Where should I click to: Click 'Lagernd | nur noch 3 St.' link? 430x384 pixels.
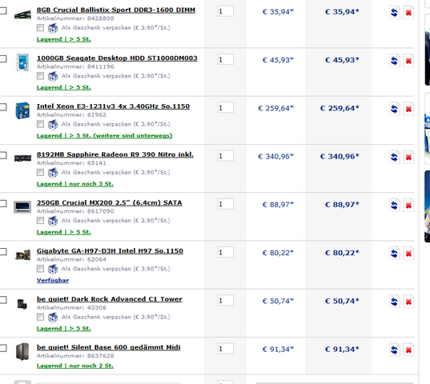tap(74, 184)
